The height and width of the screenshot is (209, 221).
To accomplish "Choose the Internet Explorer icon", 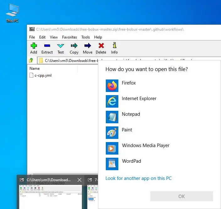I will point(112,101).
